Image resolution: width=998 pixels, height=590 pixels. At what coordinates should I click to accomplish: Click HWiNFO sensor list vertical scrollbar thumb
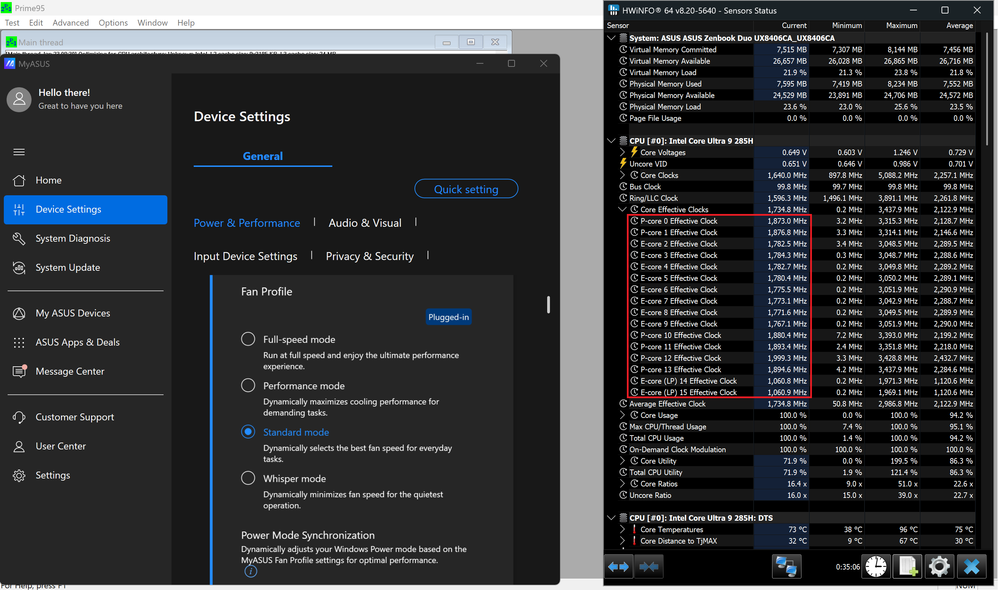pos(987,89)
